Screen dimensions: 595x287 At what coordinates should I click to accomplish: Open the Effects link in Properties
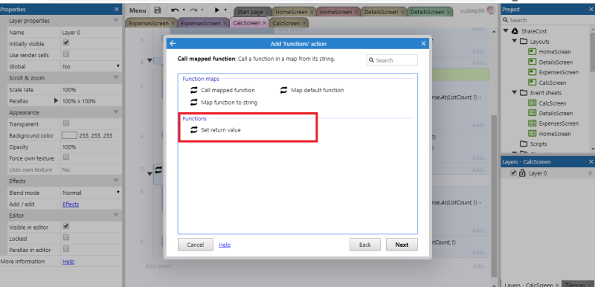(71, 204)
